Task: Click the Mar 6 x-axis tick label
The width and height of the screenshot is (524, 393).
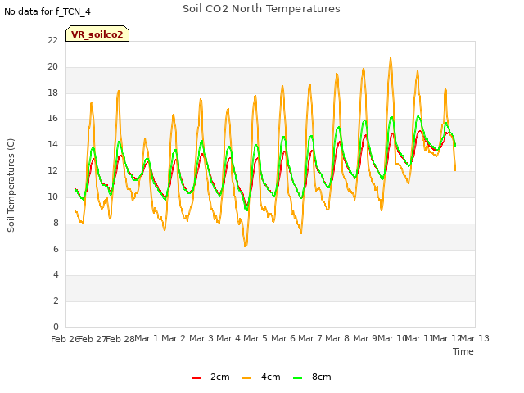Action: point(283,338)
